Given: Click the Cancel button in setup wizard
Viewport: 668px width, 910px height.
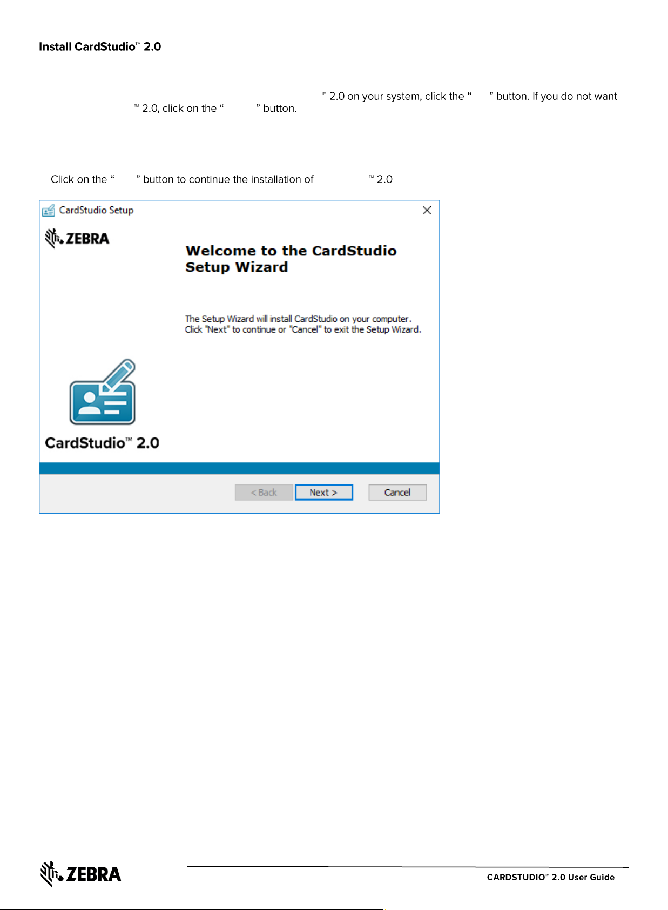Looking at the screenshot, I should coord(397,492).
